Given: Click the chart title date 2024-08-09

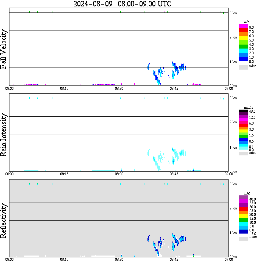Looking at the screenshot, I should (x=93, y=4).
